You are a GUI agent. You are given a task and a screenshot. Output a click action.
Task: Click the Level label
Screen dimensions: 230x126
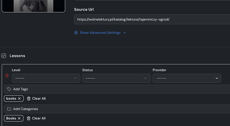[x=16, y=70]
